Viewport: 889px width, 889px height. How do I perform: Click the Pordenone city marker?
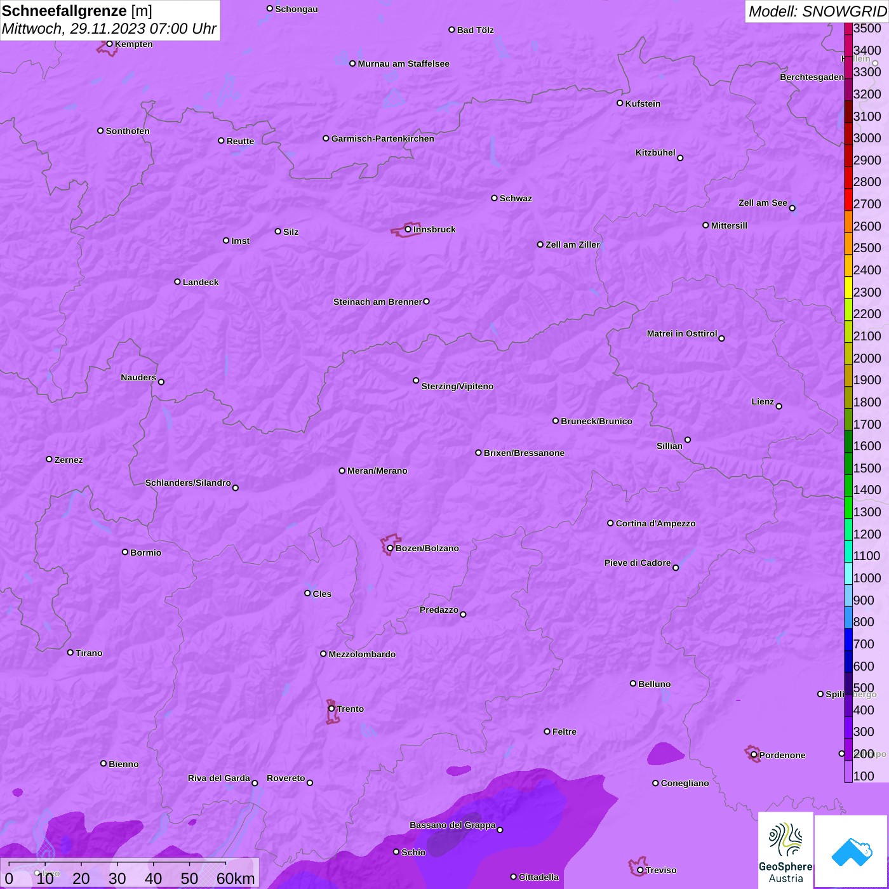(754, 755)
